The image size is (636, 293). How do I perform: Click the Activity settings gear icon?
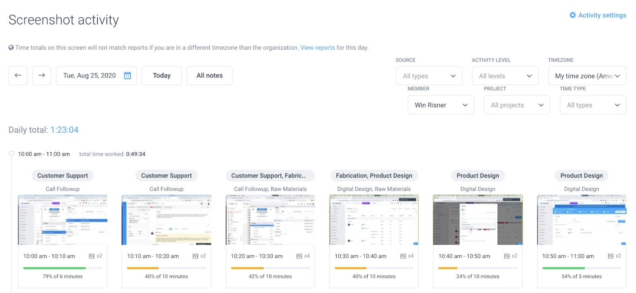(573, 15)
